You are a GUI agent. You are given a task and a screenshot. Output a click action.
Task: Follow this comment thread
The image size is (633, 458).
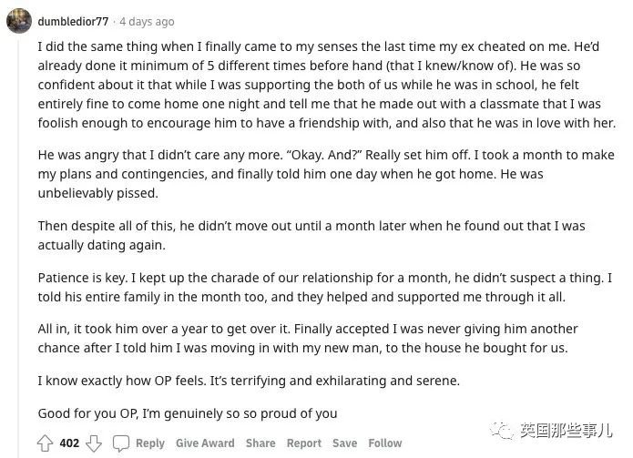click(x=385, y=443)
